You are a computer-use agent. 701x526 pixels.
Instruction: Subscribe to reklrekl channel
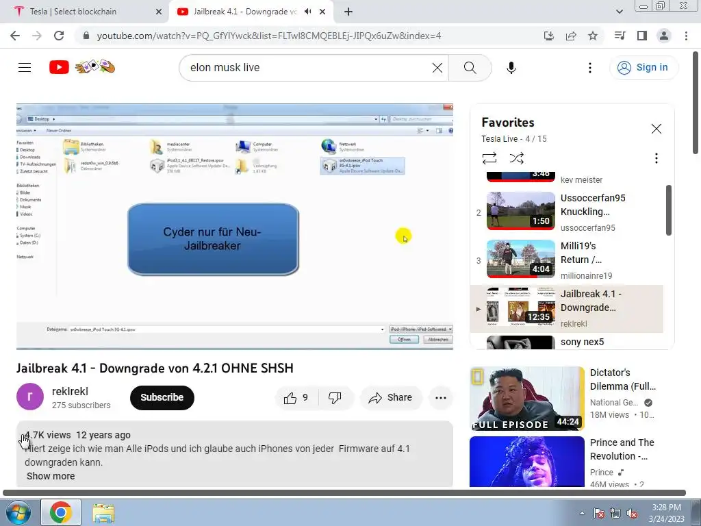tap(162, 398)
